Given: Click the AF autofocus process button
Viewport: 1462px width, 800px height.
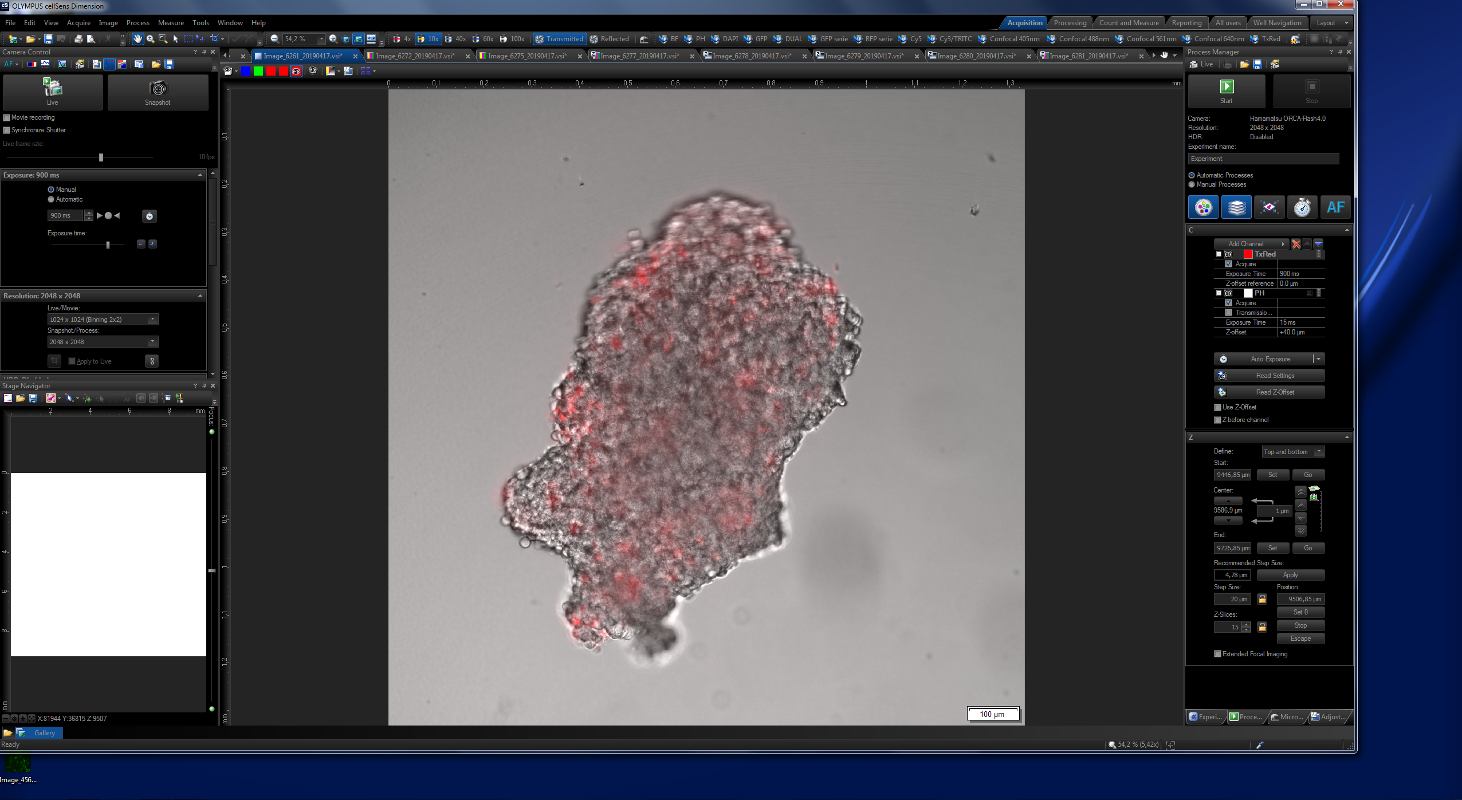Looking at the screenshot, I should point(1335,207).
